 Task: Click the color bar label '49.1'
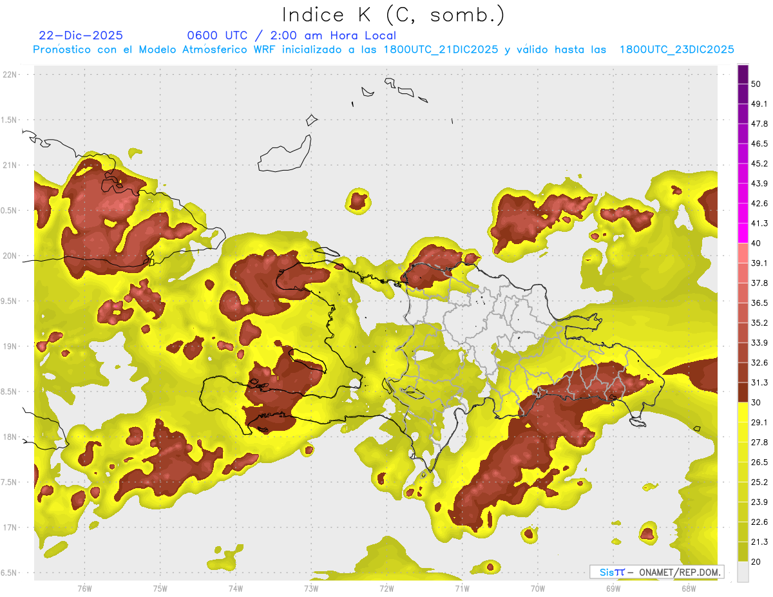tap(759, 104)
